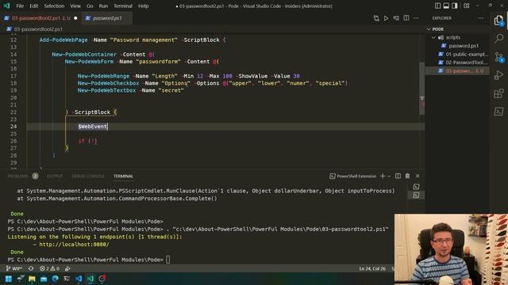
Task: Add a new terminal with plus icon
Action: click(383, 176)
